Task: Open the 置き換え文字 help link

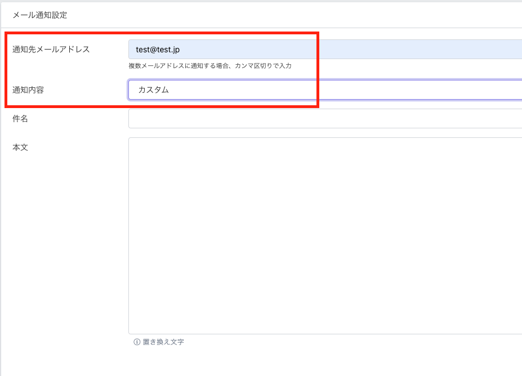Action: tap(163, 342)
